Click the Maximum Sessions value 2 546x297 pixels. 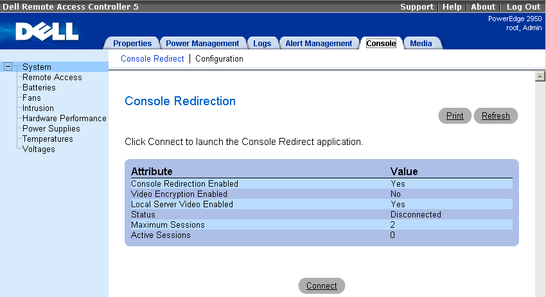(392, 225)
